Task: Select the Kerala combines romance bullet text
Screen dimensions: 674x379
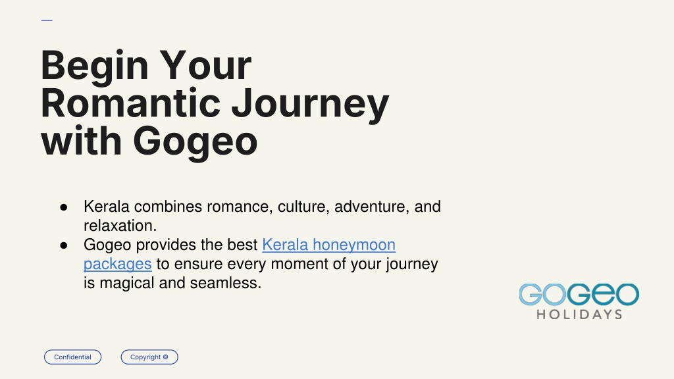Action: [262, 207]
